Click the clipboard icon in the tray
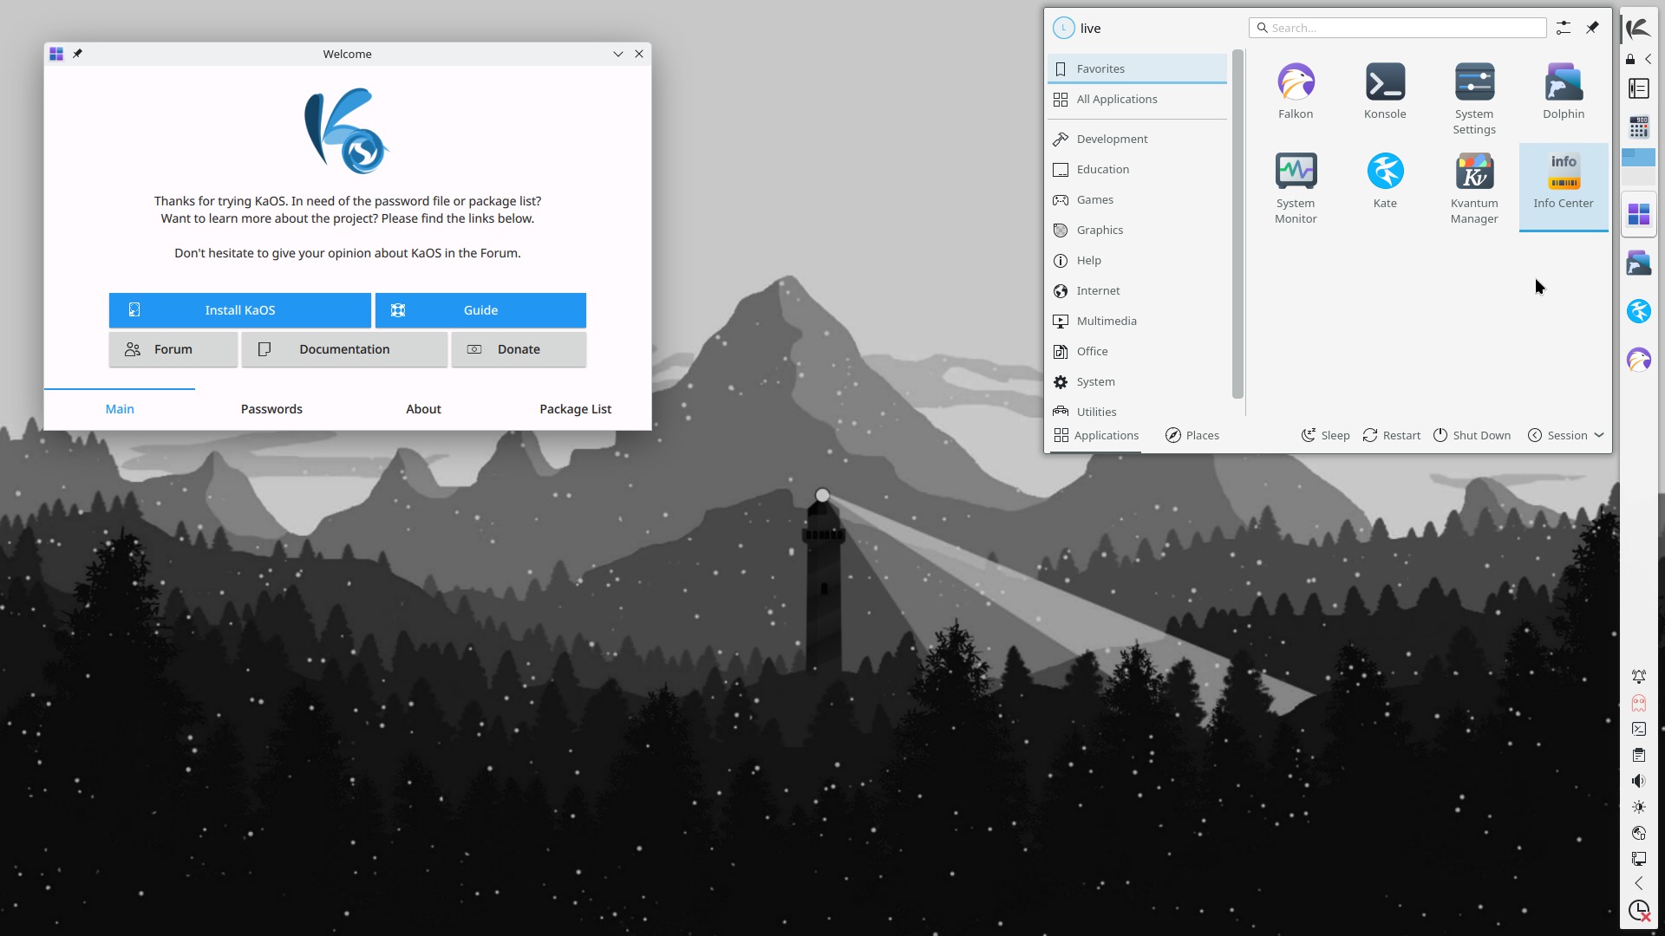Image resolution: width=1665 pixels, height=936 pixels. 1638,755
